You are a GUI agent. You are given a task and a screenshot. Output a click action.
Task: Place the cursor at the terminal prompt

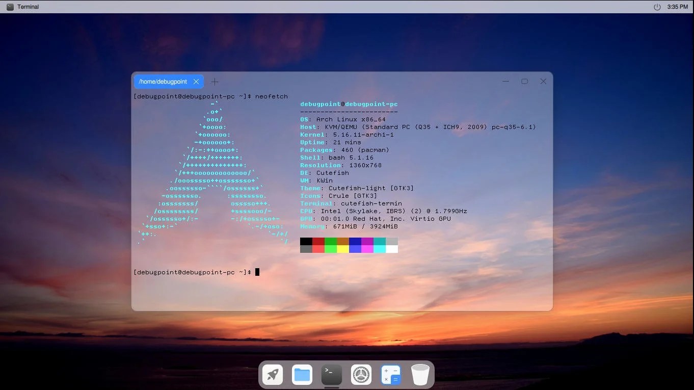tap(257, 272)
